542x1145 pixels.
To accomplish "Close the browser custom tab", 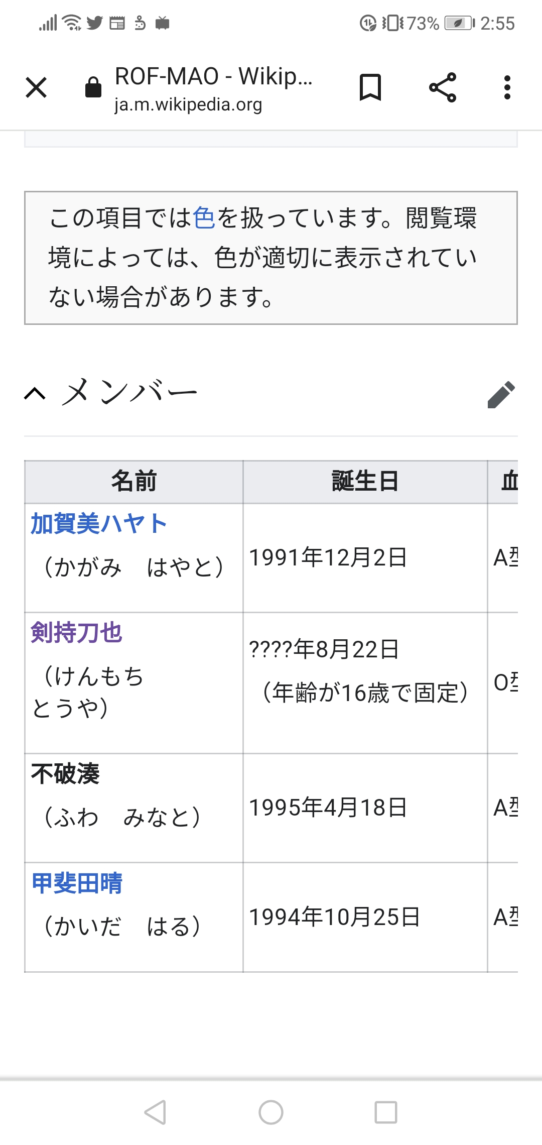I will pos(36,87).
